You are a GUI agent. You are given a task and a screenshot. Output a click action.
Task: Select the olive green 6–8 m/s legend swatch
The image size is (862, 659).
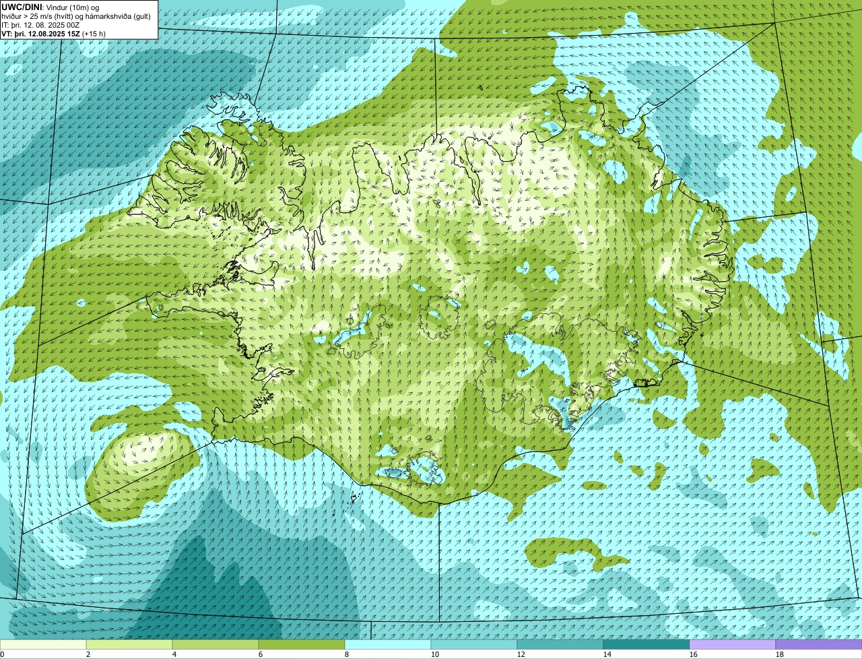click(x=302, y=644)
